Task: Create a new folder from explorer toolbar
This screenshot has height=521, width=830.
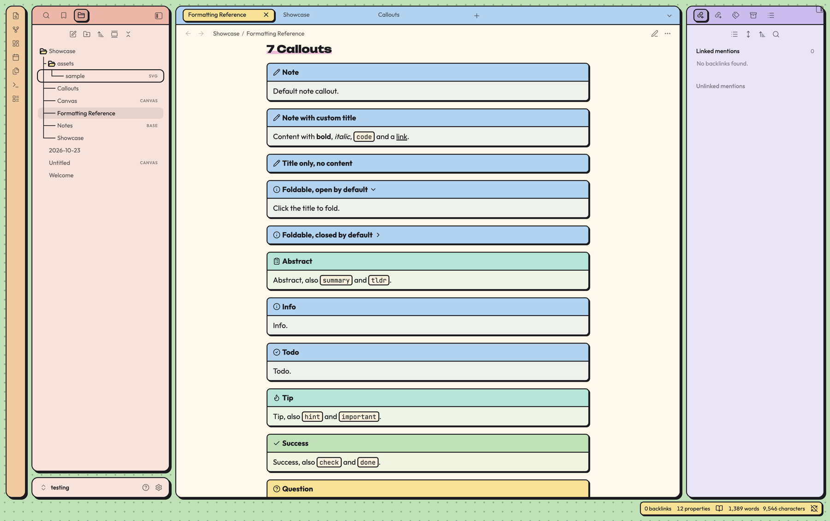Action: pyautogui.click(x=87, y=34)
